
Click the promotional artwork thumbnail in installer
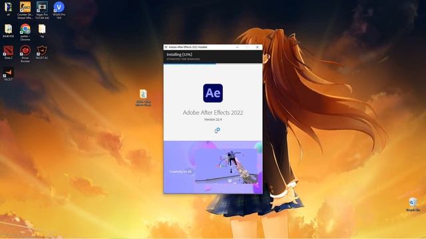(226, 166)
